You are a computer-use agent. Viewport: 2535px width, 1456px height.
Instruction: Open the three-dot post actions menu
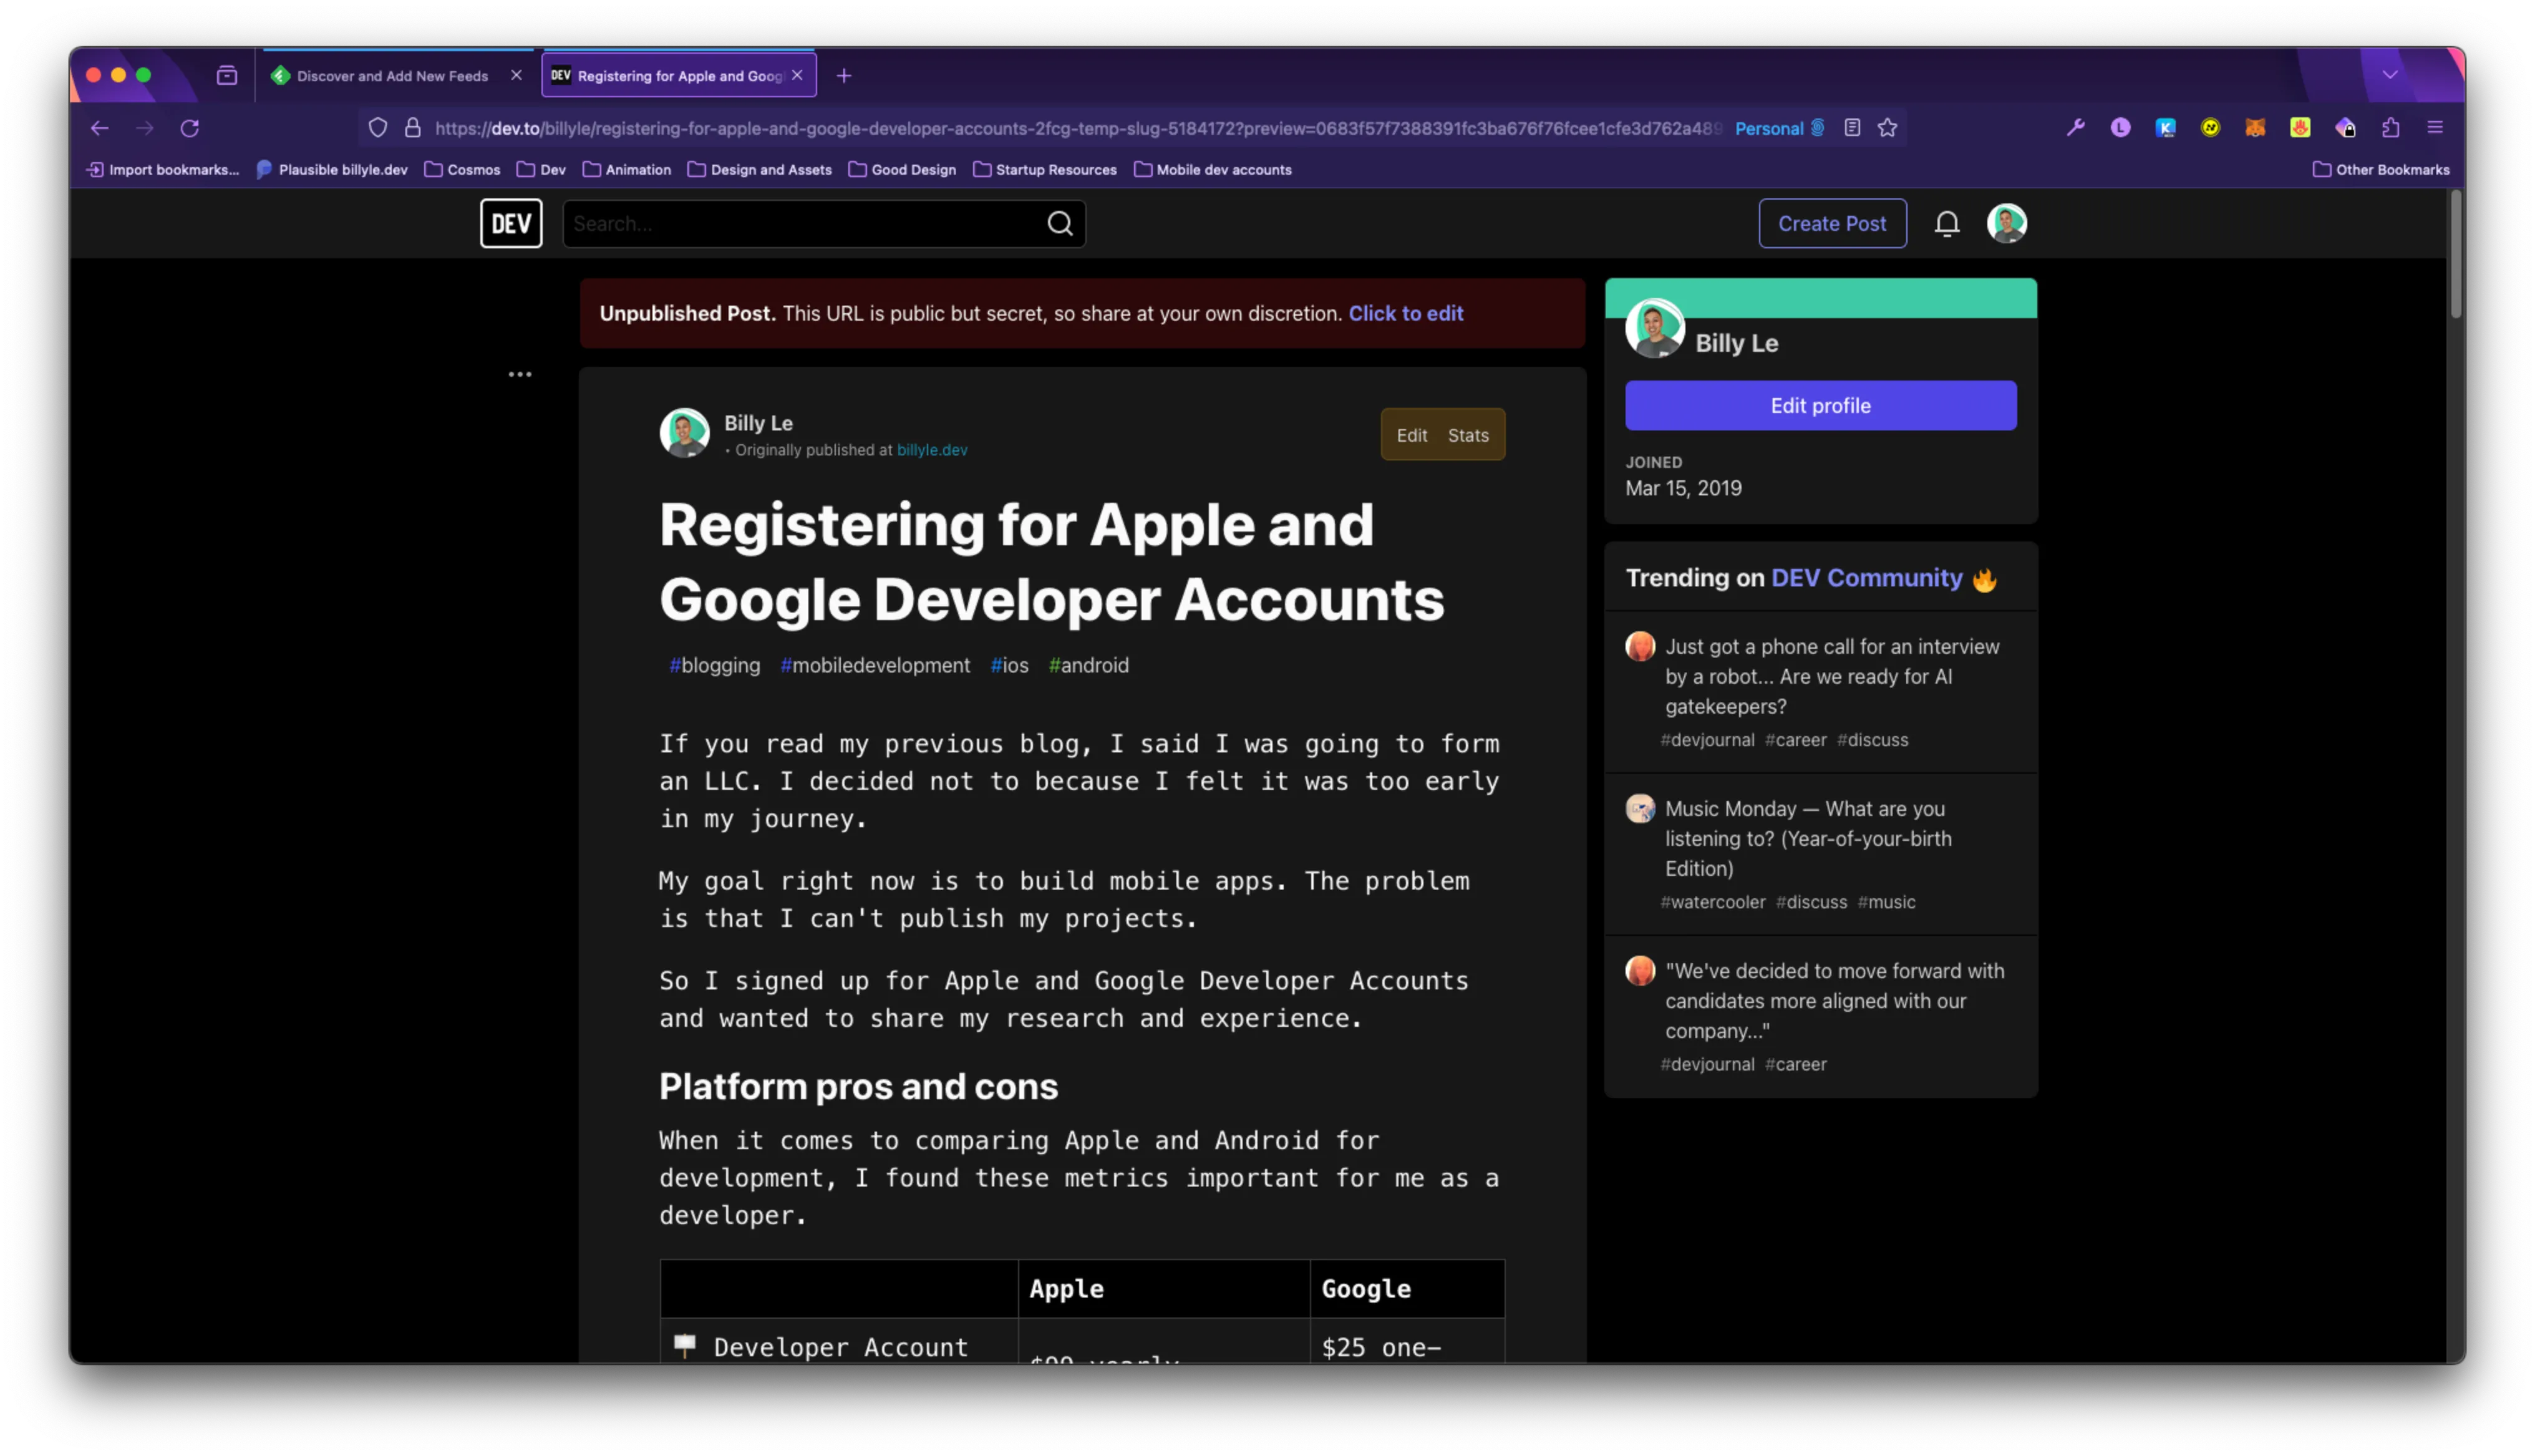point(520,375)
